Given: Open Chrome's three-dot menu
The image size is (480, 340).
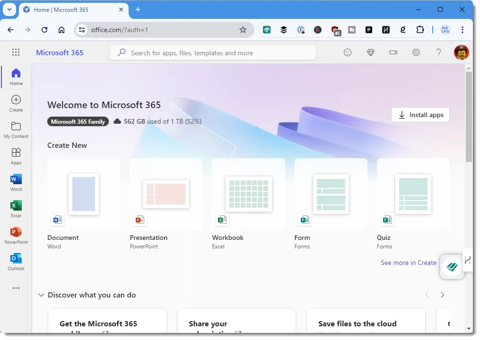Looking at the screenshot, I should (x=462, y=30).
